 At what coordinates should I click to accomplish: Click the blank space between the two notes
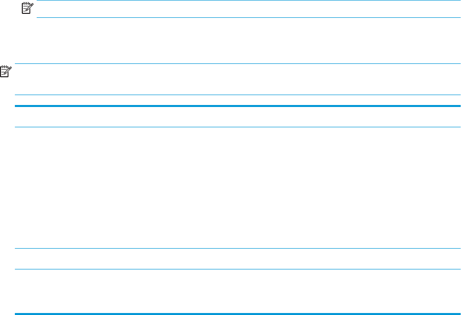(230, 41)
